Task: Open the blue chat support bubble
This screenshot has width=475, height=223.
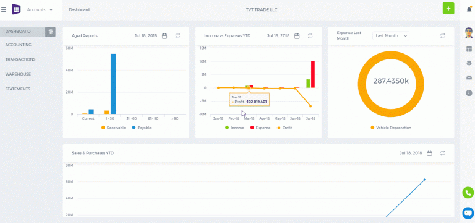Action: pos(468,212)
